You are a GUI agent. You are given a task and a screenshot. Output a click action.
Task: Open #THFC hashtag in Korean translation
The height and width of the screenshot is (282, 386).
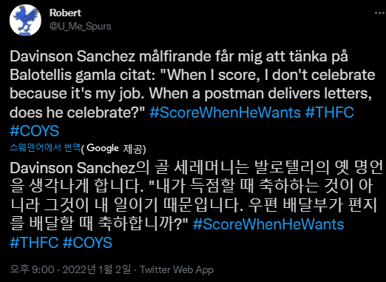coord(34,243)
